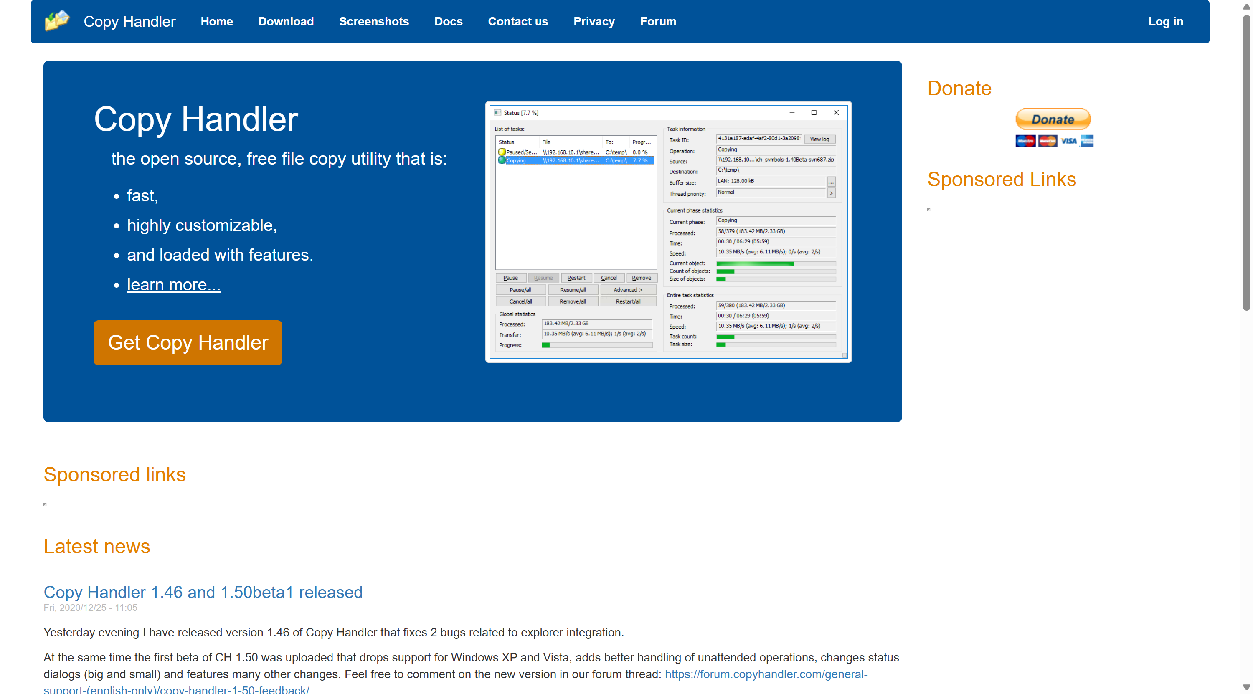Click the VISA card icon
The width and height of the screenshot is (1253, 694).
tap(1069, 141)
